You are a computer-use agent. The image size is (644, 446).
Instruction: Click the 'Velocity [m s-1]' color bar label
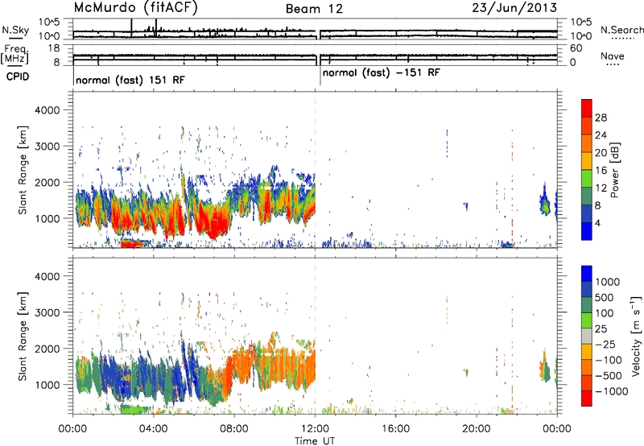click(636, 336)
